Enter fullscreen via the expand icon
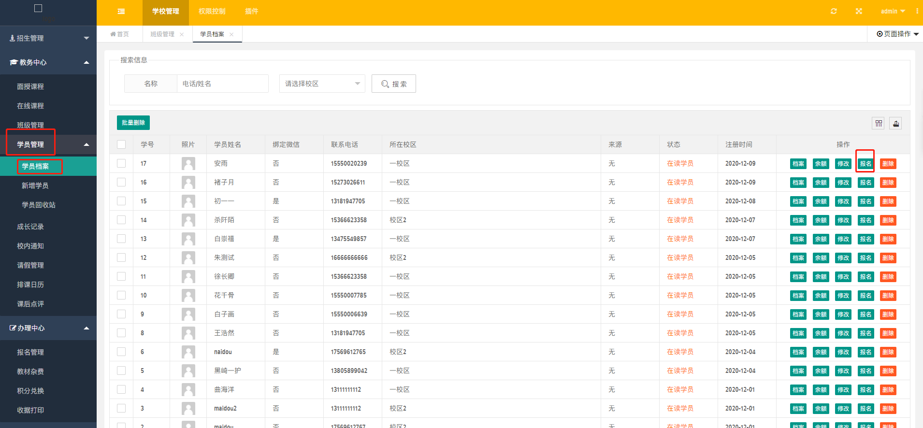The height and width of the screenshot is (428, 923). [859, 11]
